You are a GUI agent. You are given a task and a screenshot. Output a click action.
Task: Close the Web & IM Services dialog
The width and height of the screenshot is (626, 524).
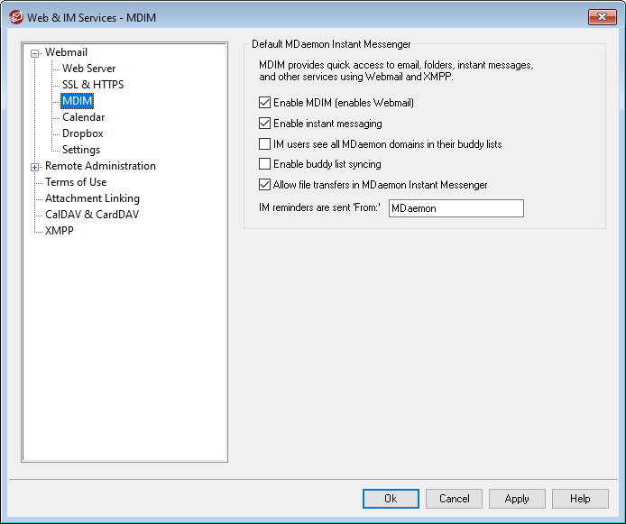pyautogui.click(x=602, y=17)
